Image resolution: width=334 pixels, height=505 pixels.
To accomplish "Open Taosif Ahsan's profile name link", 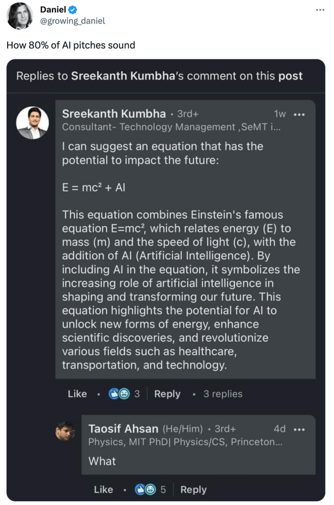I will pyautogui.click(x=124, y=429).
